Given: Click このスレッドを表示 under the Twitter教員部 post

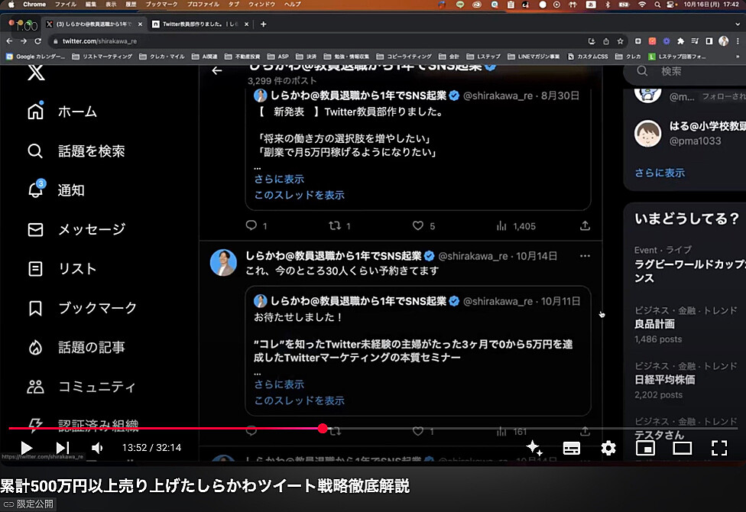Looking at the screenshot, I should [x=300, y=195].
